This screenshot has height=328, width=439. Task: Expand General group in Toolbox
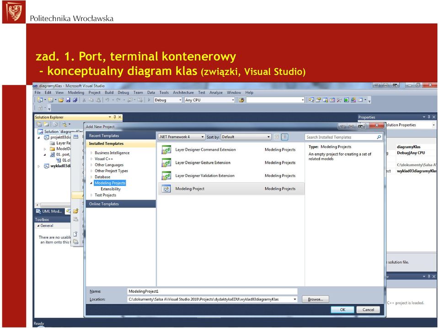38,225
